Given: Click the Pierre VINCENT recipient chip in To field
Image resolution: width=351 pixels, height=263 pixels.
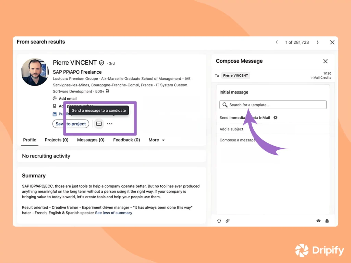Looking at the screenshot, I should [235, 75].
